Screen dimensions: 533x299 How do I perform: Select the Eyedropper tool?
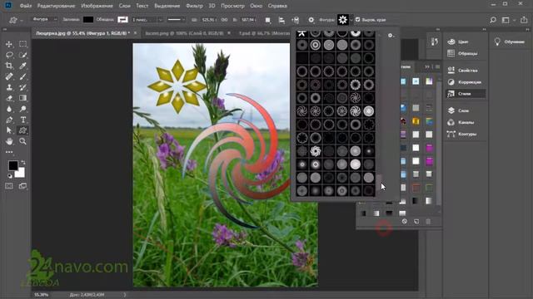point(22,66)
